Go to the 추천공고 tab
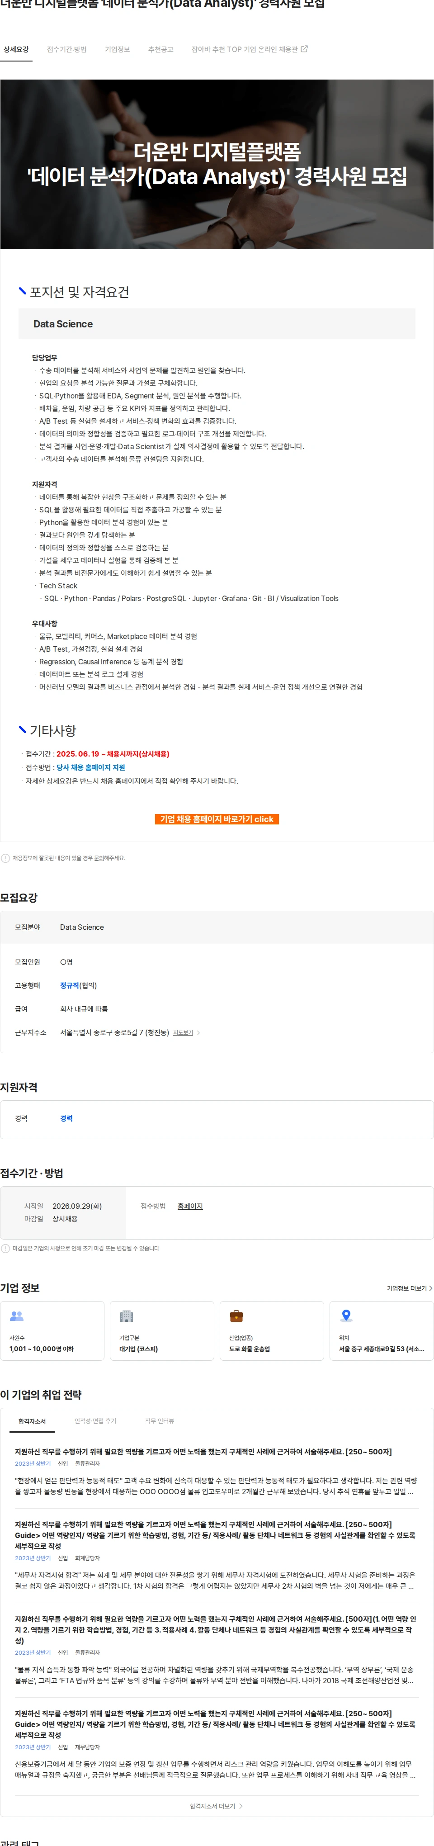The width and height of the screenshot is (434, 1846). click(160, 49)
